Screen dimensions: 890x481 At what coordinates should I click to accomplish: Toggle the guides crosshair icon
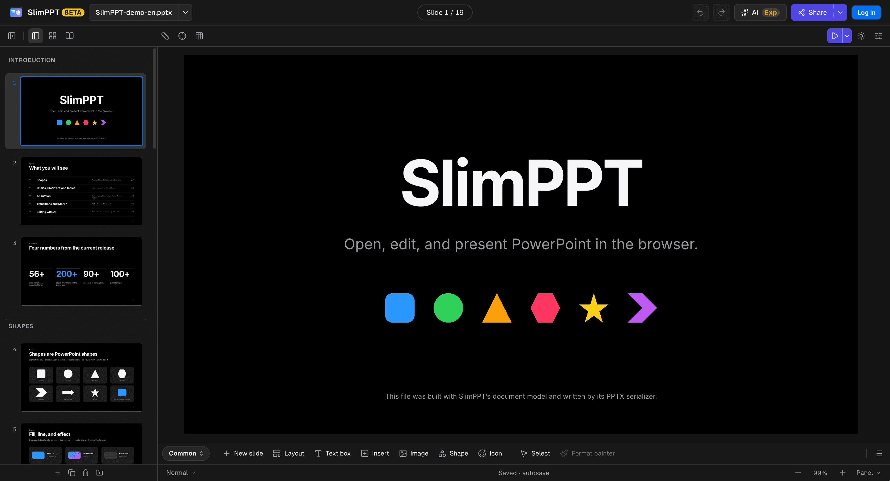click(x=182, y=36)
